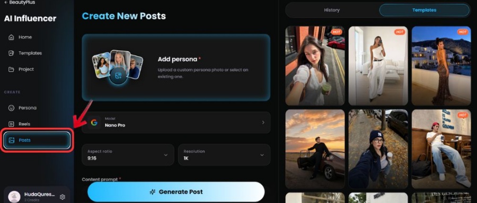
Task: Click the Templates sidebar icon
Action: [x=11, y=53]
